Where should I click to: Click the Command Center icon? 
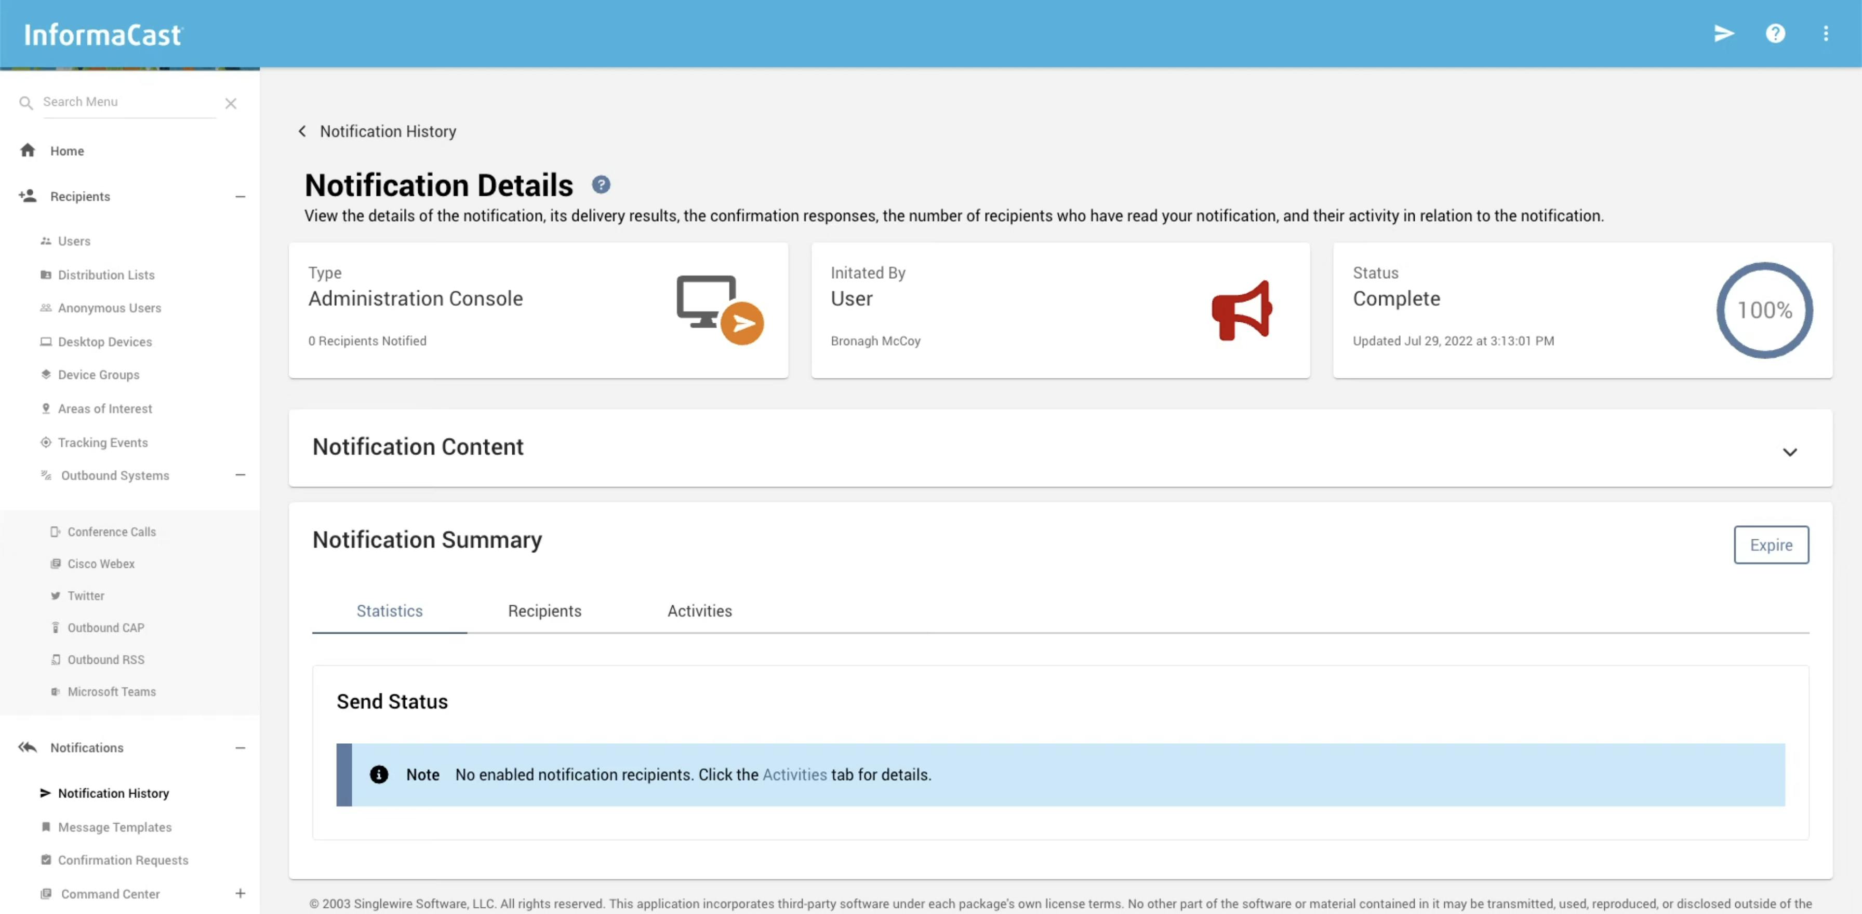click(x=46, y=893)
